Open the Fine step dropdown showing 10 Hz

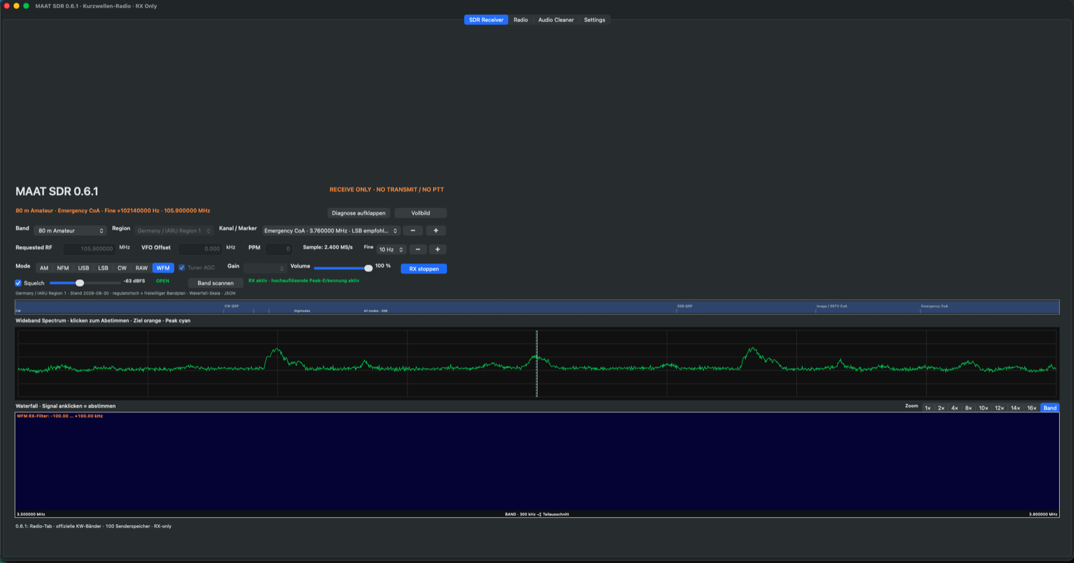(x=391, y=249)
